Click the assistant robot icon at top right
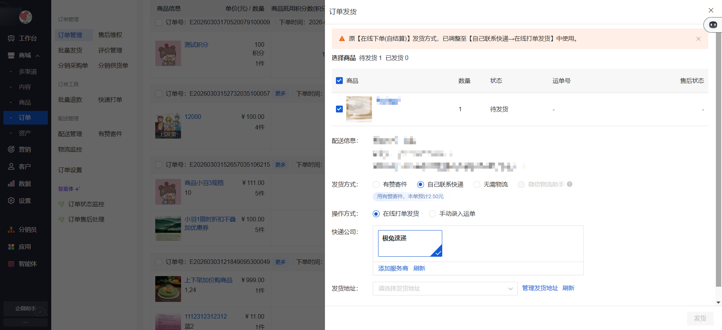Viewport: 722px width, 330px height. [x=713, y=25]
